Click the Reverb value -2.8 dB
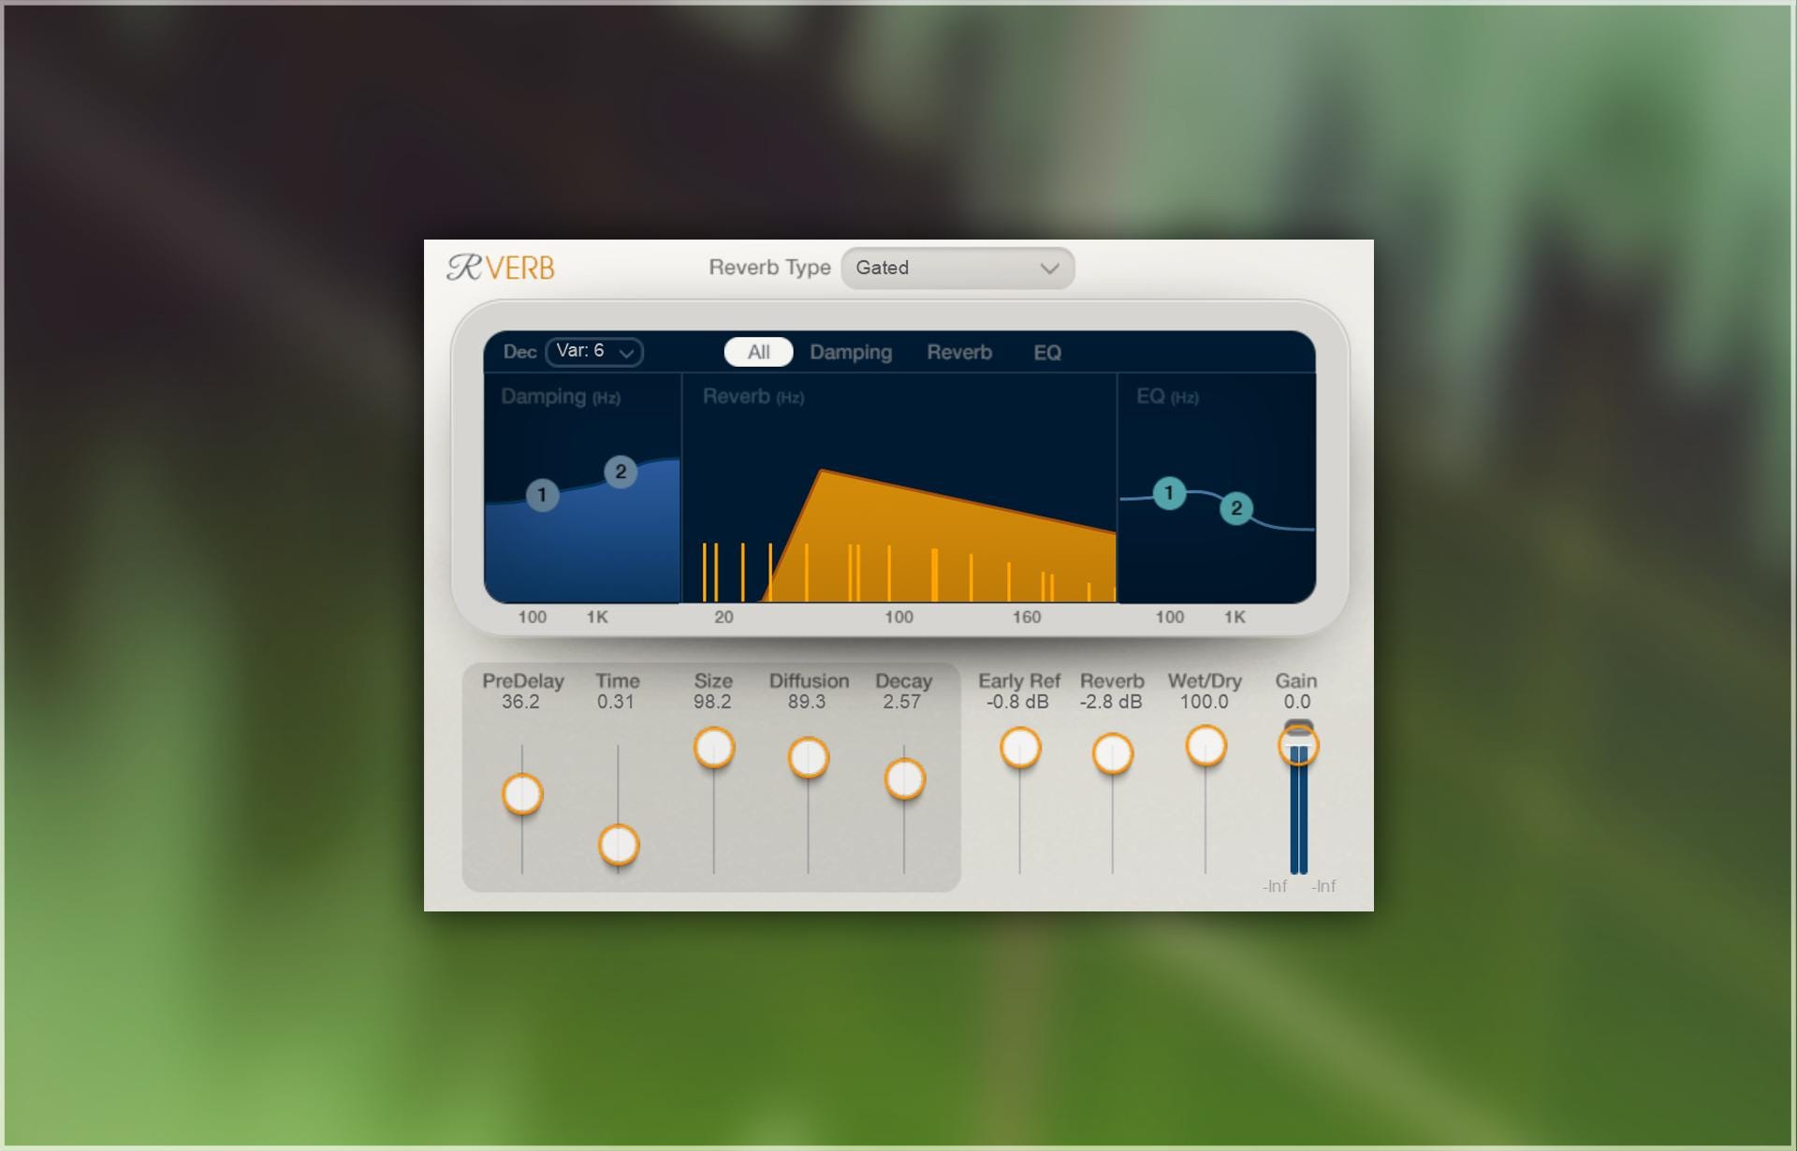 (x=1111, y=702)
